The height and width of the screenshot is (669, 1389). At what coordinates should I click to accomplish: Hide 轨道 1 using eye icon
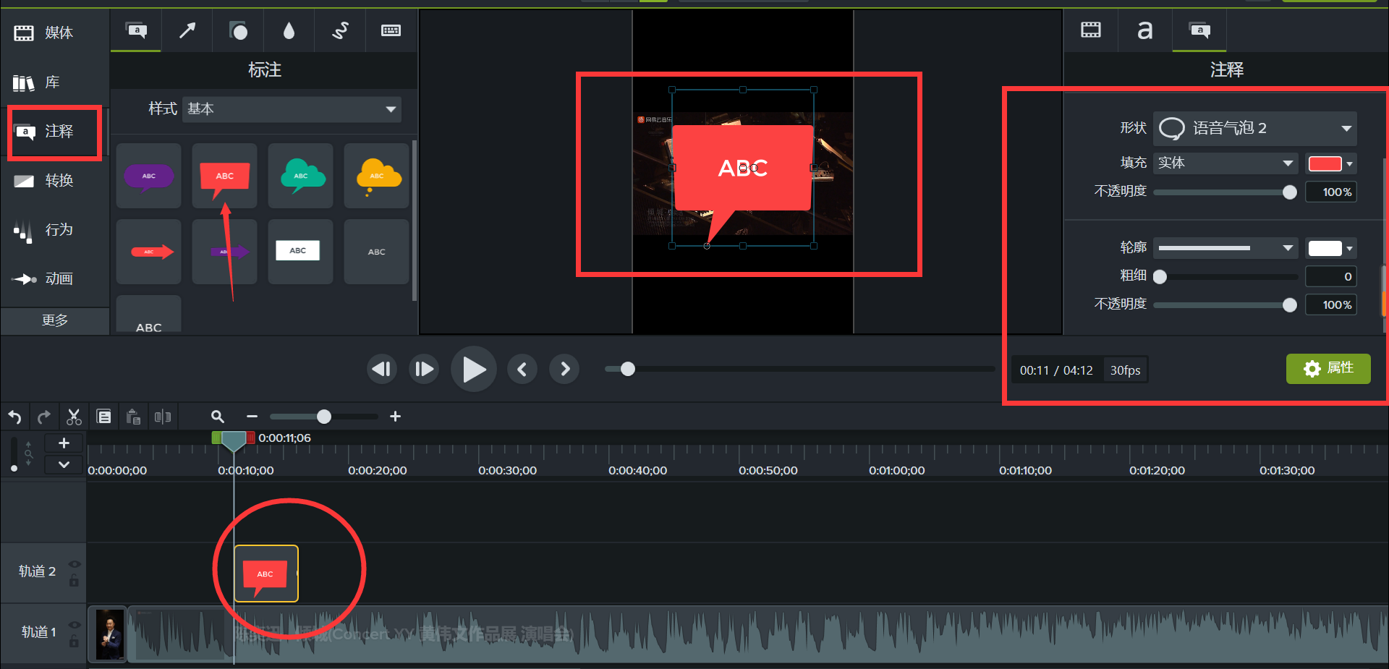point(74,625)
